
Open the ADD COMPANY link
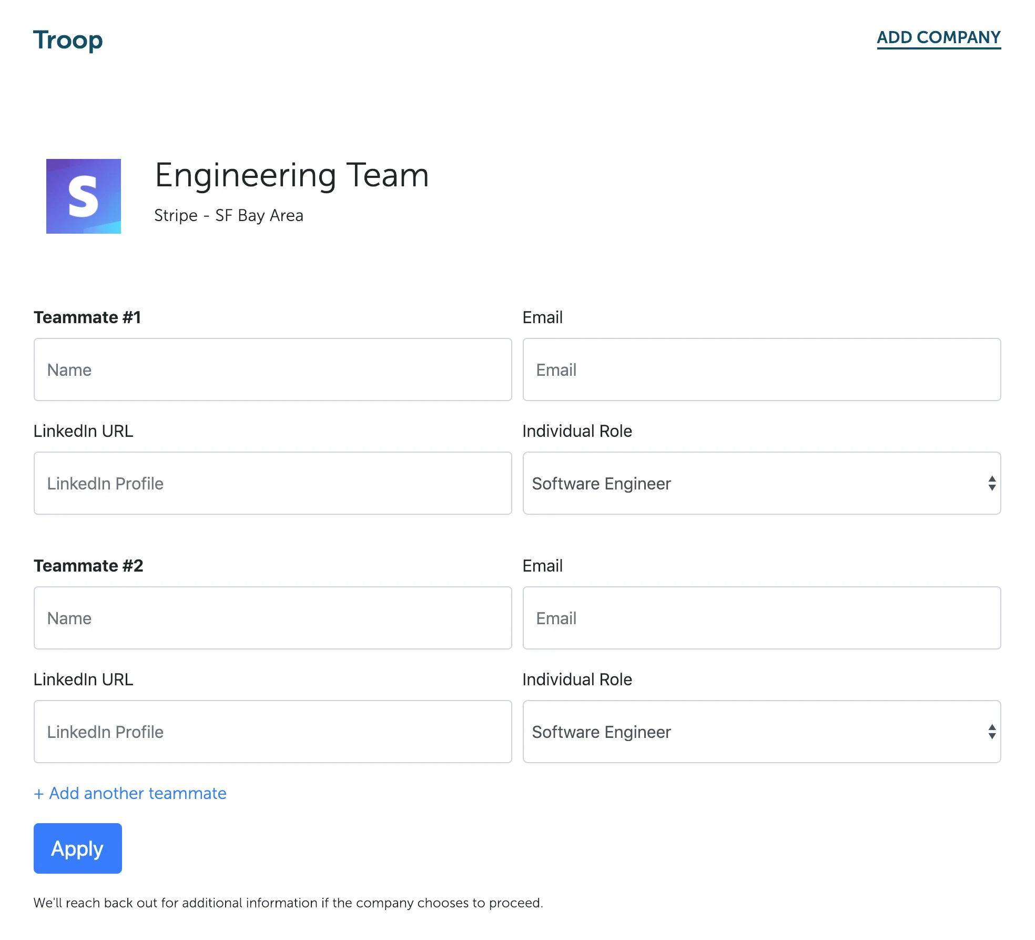point(938,37)
